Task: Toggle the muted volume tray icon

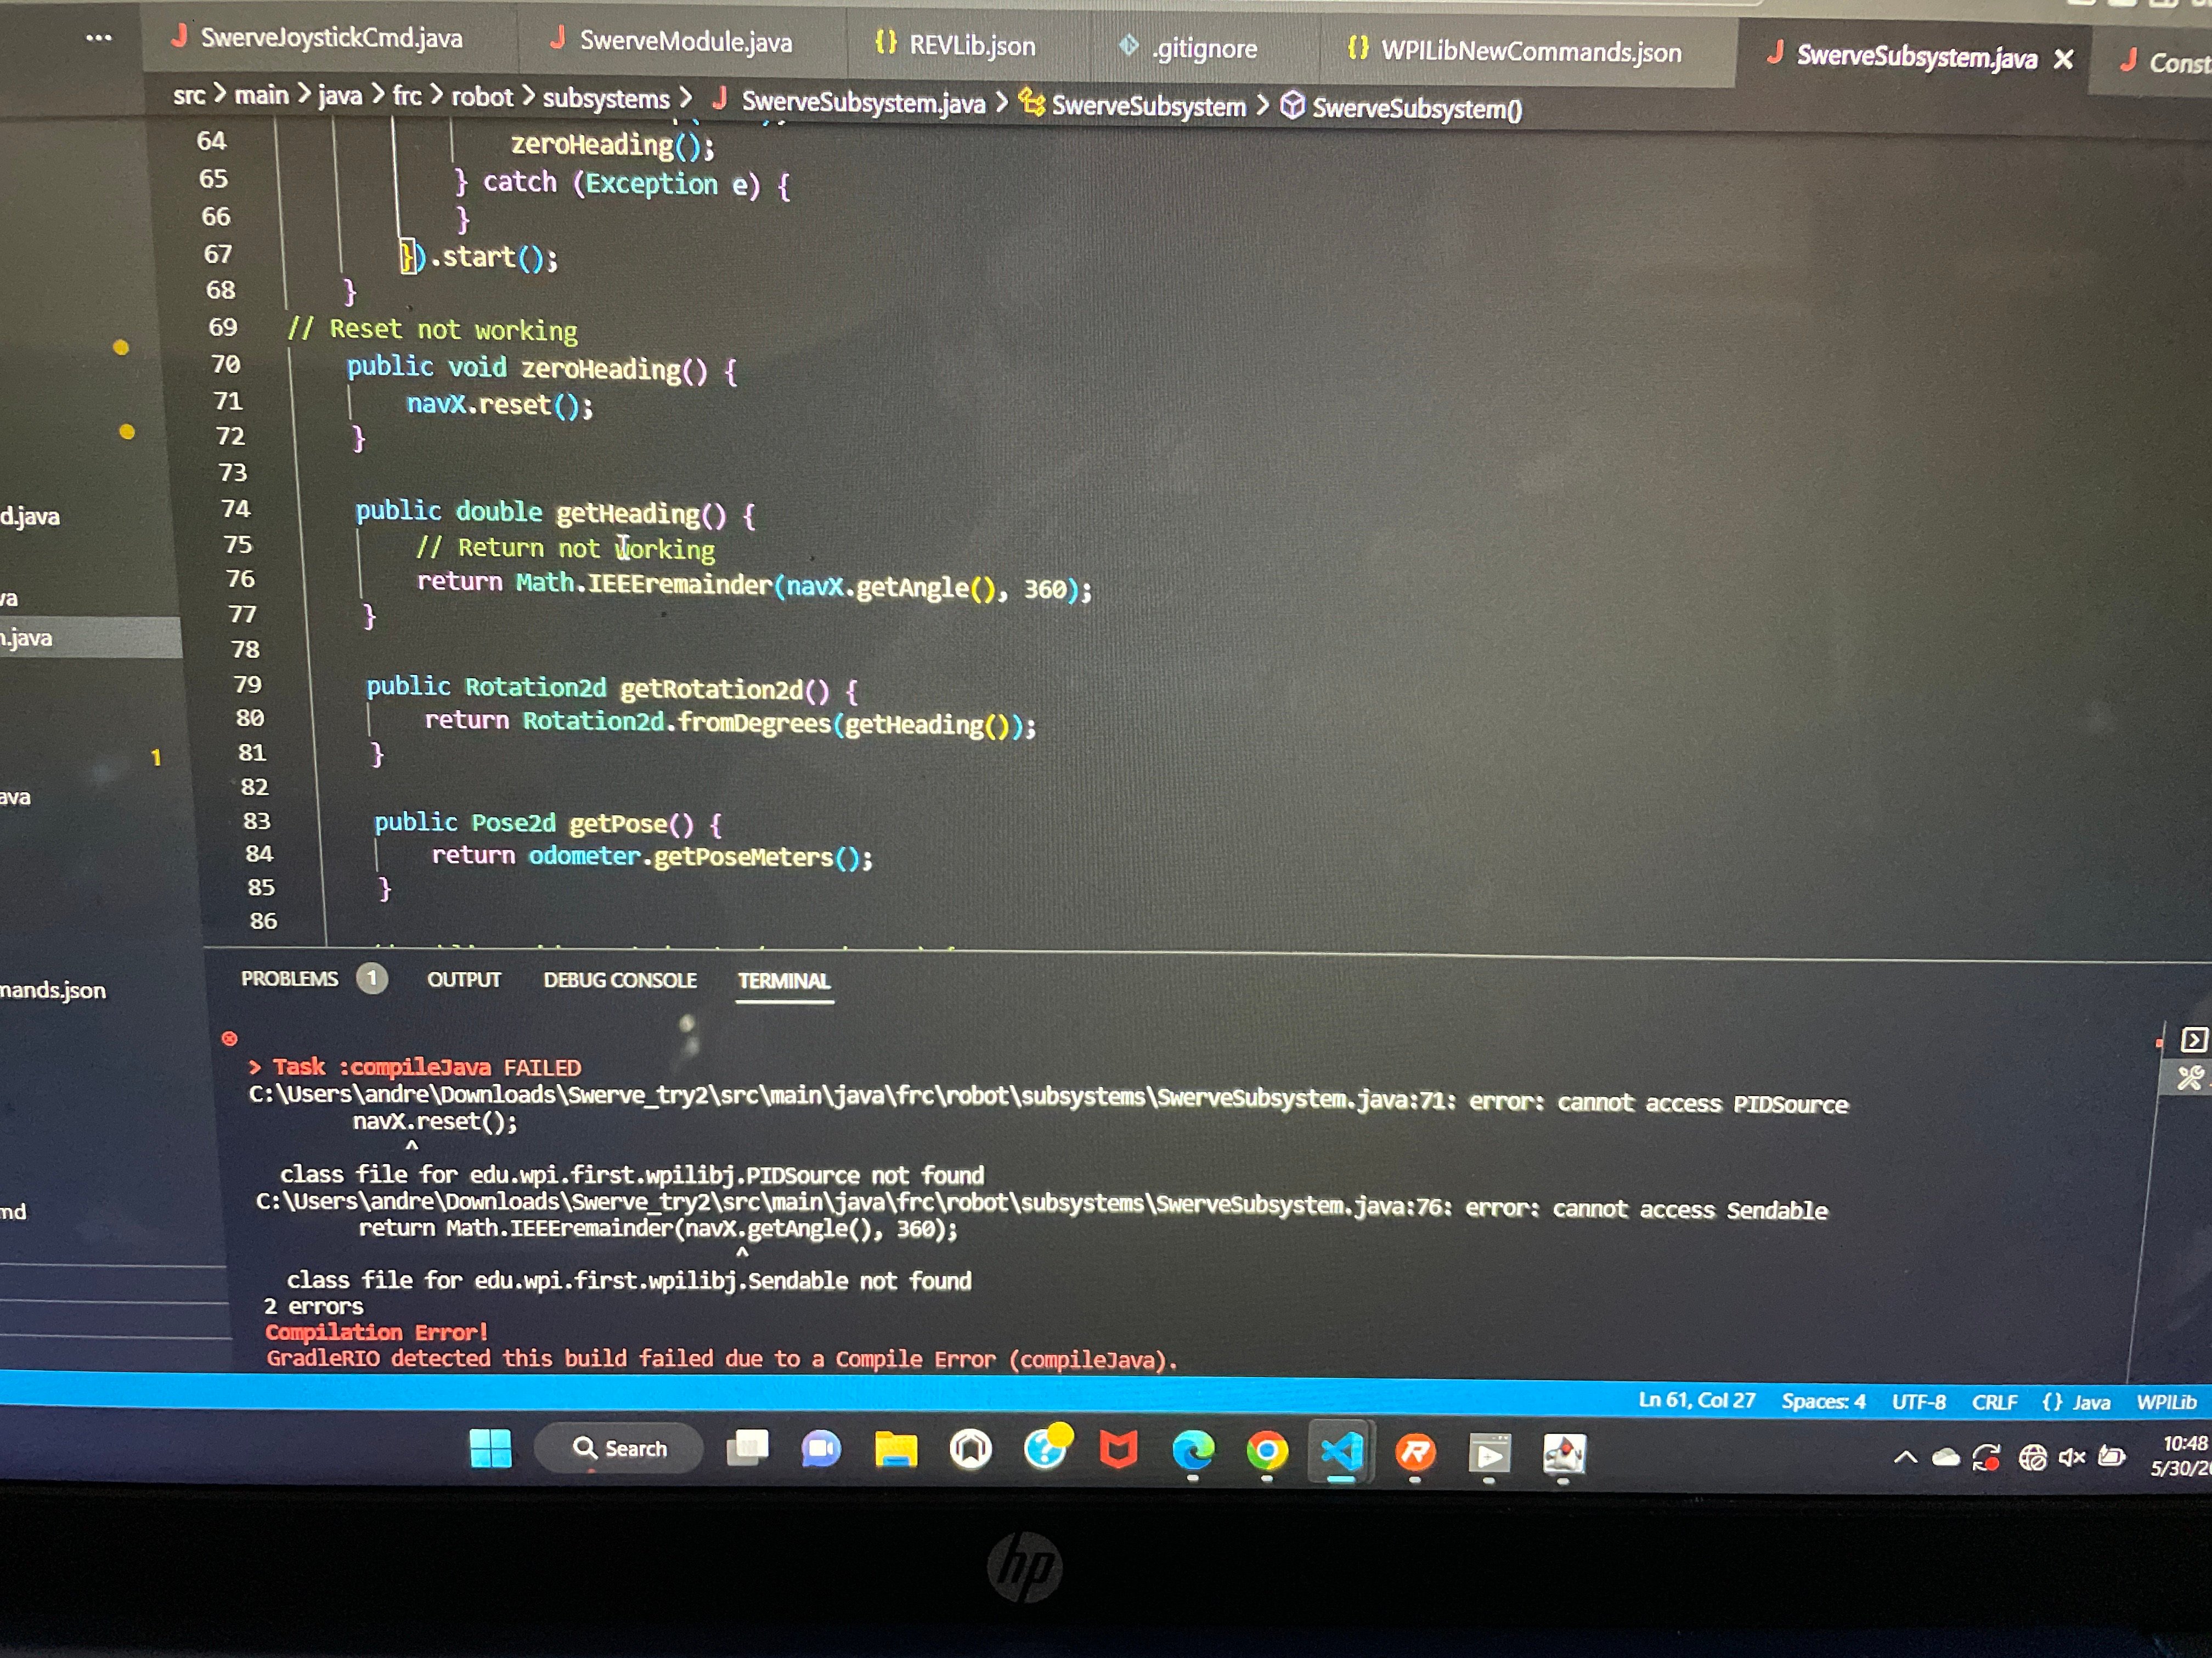Action: [x=2071, y=1458]
